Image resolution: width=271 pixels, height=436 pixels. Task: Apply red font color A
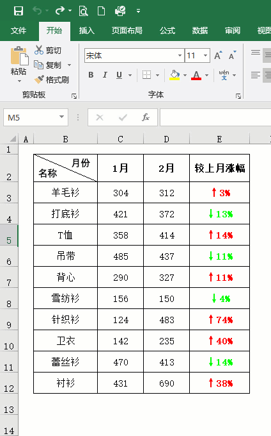coord(196,75)
